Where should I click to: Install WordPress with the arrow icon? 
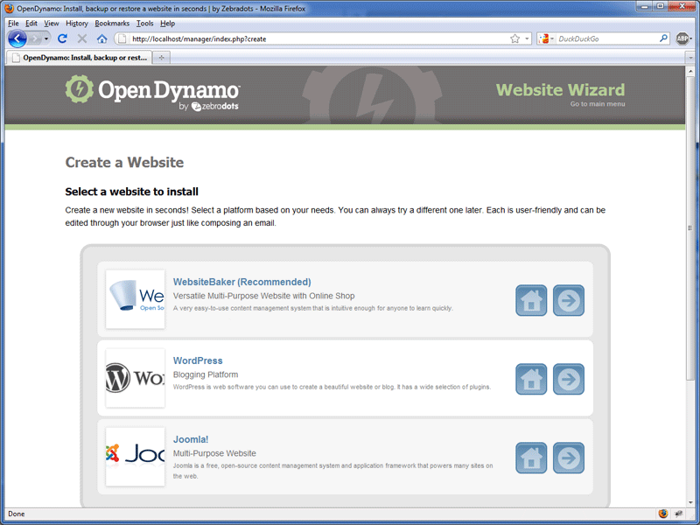click(x=569, y=379)
